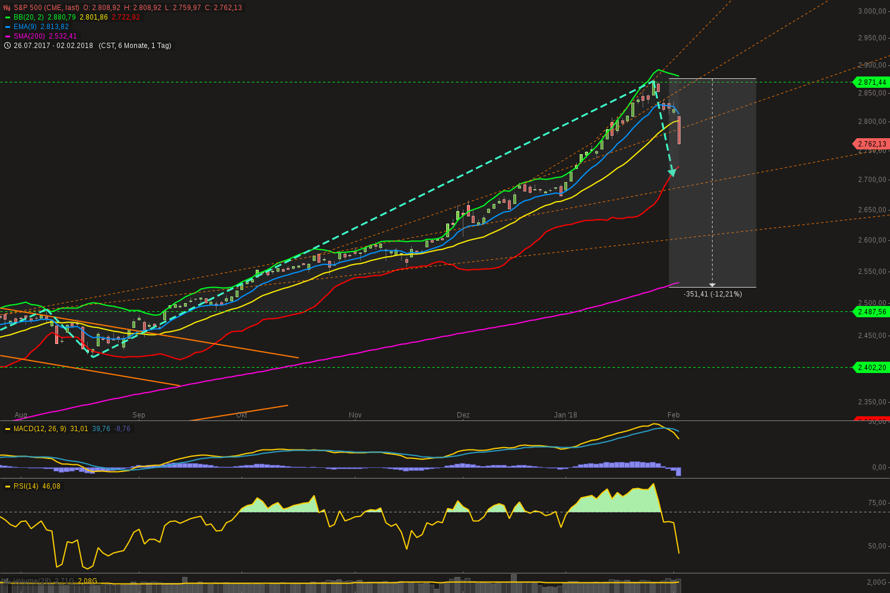Viewport: 890px width, 593px height.
Task: Click the low price L: 2.759,97
Action: pos(183,8)
